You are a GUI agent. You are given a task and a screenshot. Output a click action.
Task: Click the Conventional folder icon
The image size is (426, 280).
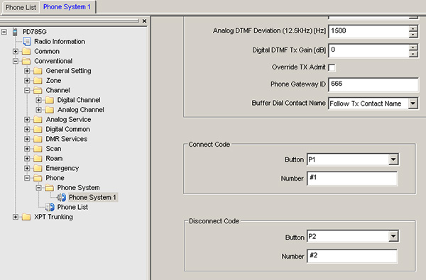[x=26, y=61]
